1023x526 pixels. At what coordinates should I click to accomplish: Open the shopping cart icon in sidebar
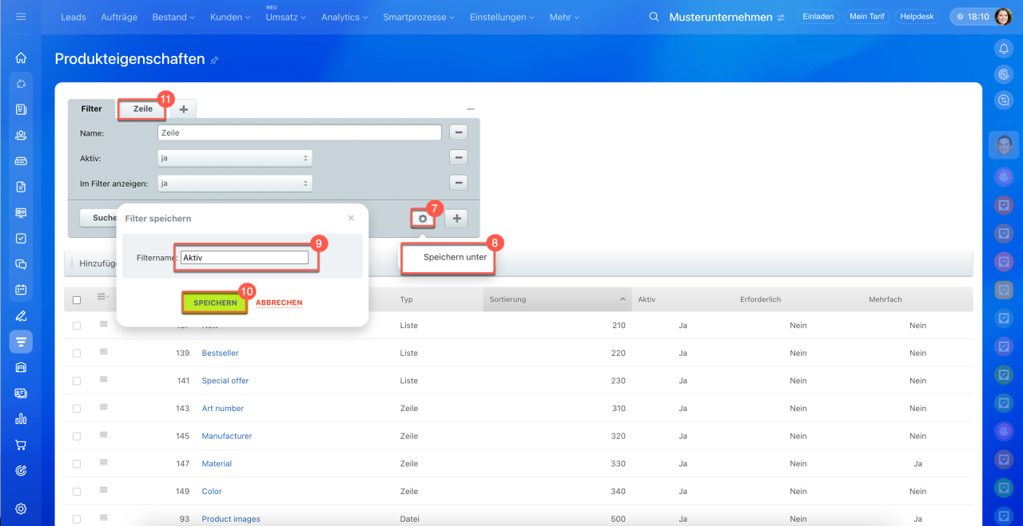click(21, 445)
